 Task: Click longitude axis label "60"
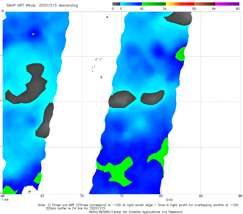click(x=3, y=196)
